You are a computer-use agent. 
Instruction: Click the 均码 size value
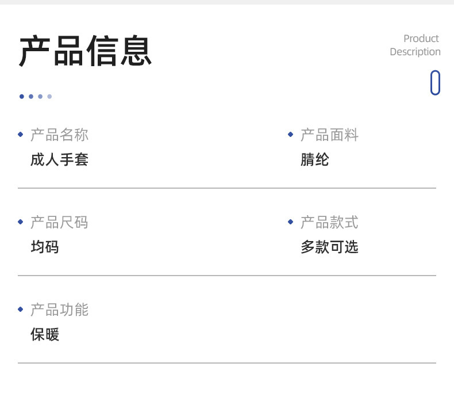(x=45, y=247)
